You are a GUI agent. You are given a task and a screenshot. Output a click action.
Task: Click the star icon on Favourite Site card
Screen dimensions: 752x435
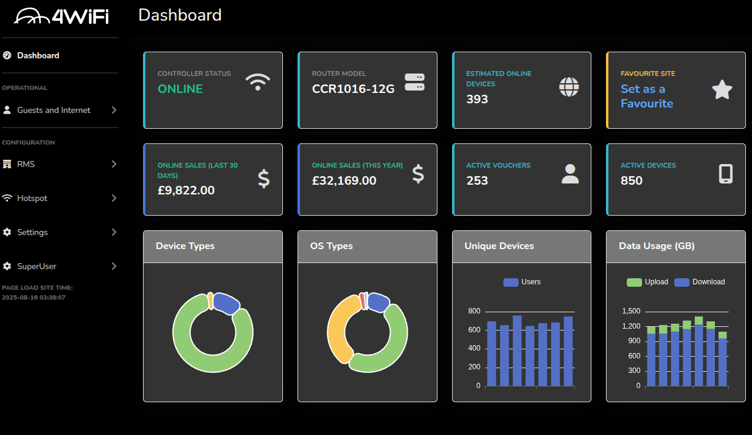pos(722,90)
